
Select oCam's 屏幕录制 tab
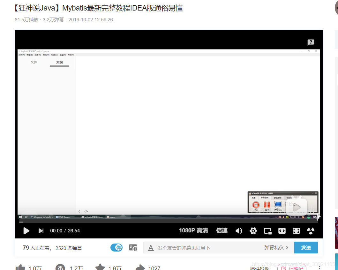[265, 198]
